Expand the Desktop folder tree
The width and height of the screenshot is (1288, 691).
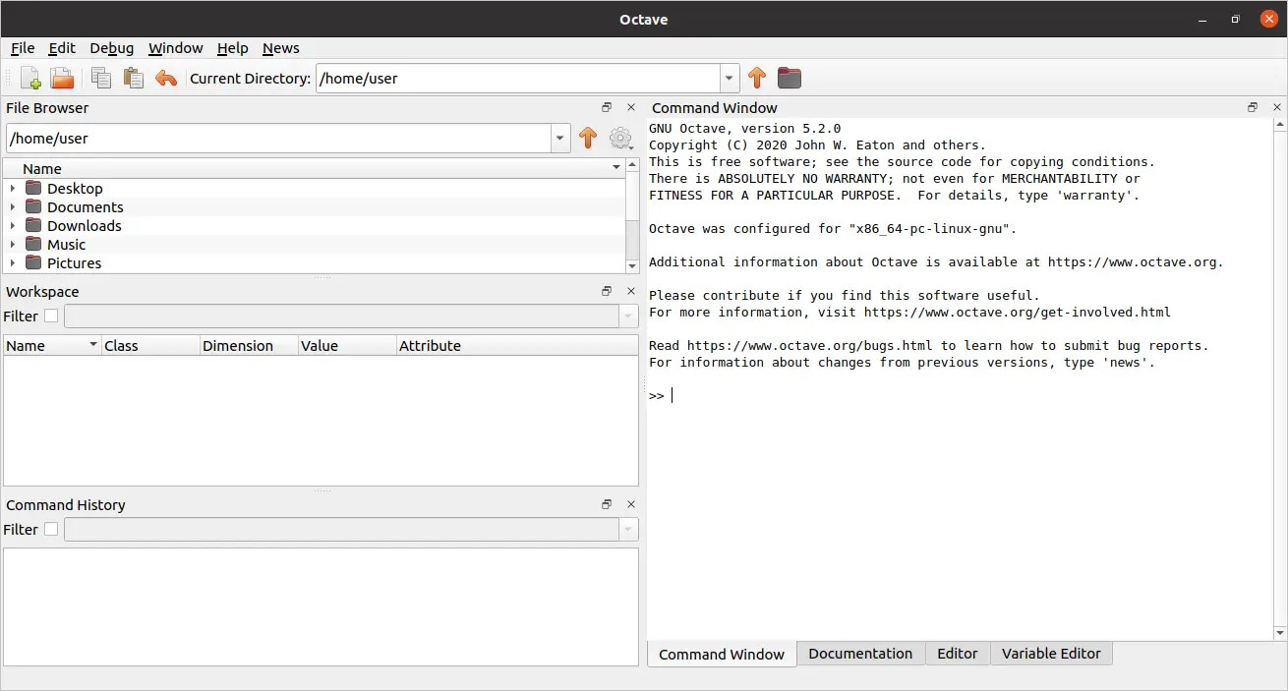13,188
